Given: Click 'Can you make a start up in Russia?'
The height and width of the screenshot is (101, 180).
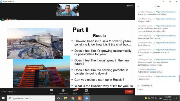Looking at the screenshot, I should click(x=99, y=80).
